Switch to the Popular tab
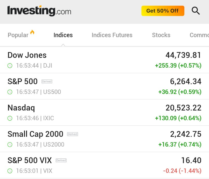Screen dimensions: 209x179 [18, 35]
